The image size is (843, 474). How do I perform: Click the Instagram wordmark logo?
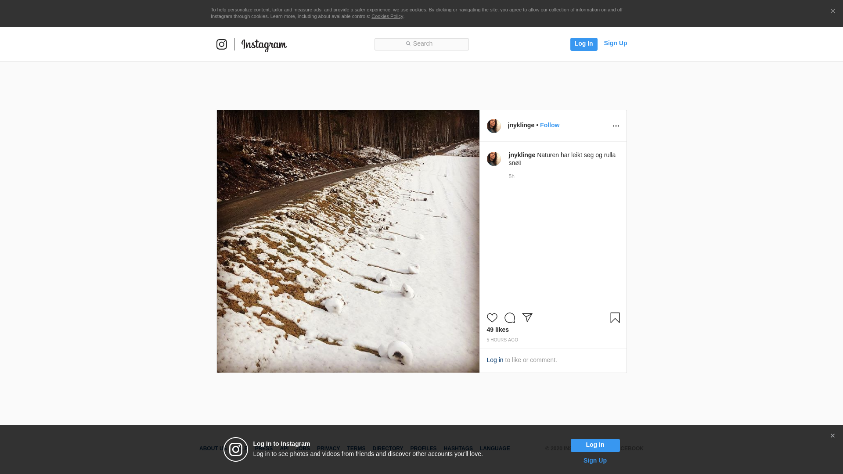click(x=264, y=45)
